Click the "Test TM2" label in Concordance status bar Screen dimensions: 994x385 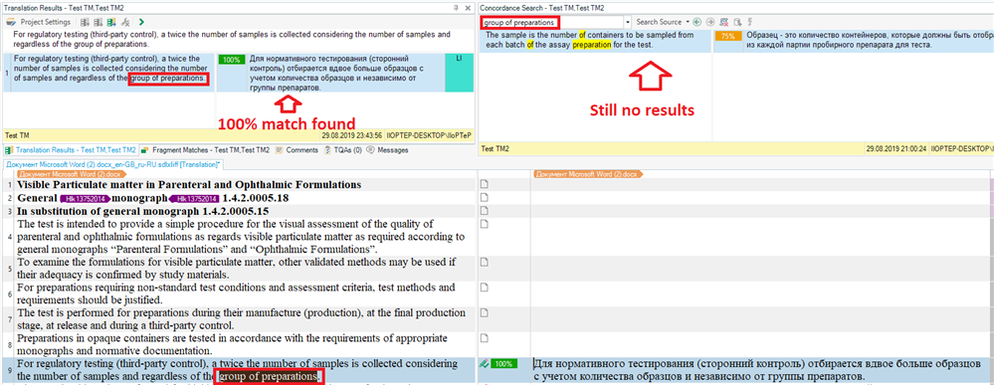pyautogui.click(x=497, y=148)
